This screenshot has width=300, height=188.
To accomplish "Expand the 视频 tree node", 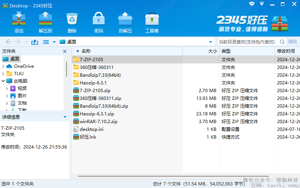I will tap(7, 88).
